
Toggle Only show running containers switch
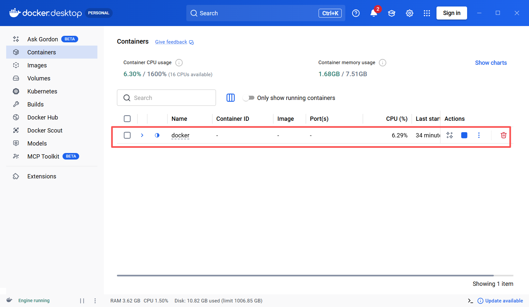point(249,98)
